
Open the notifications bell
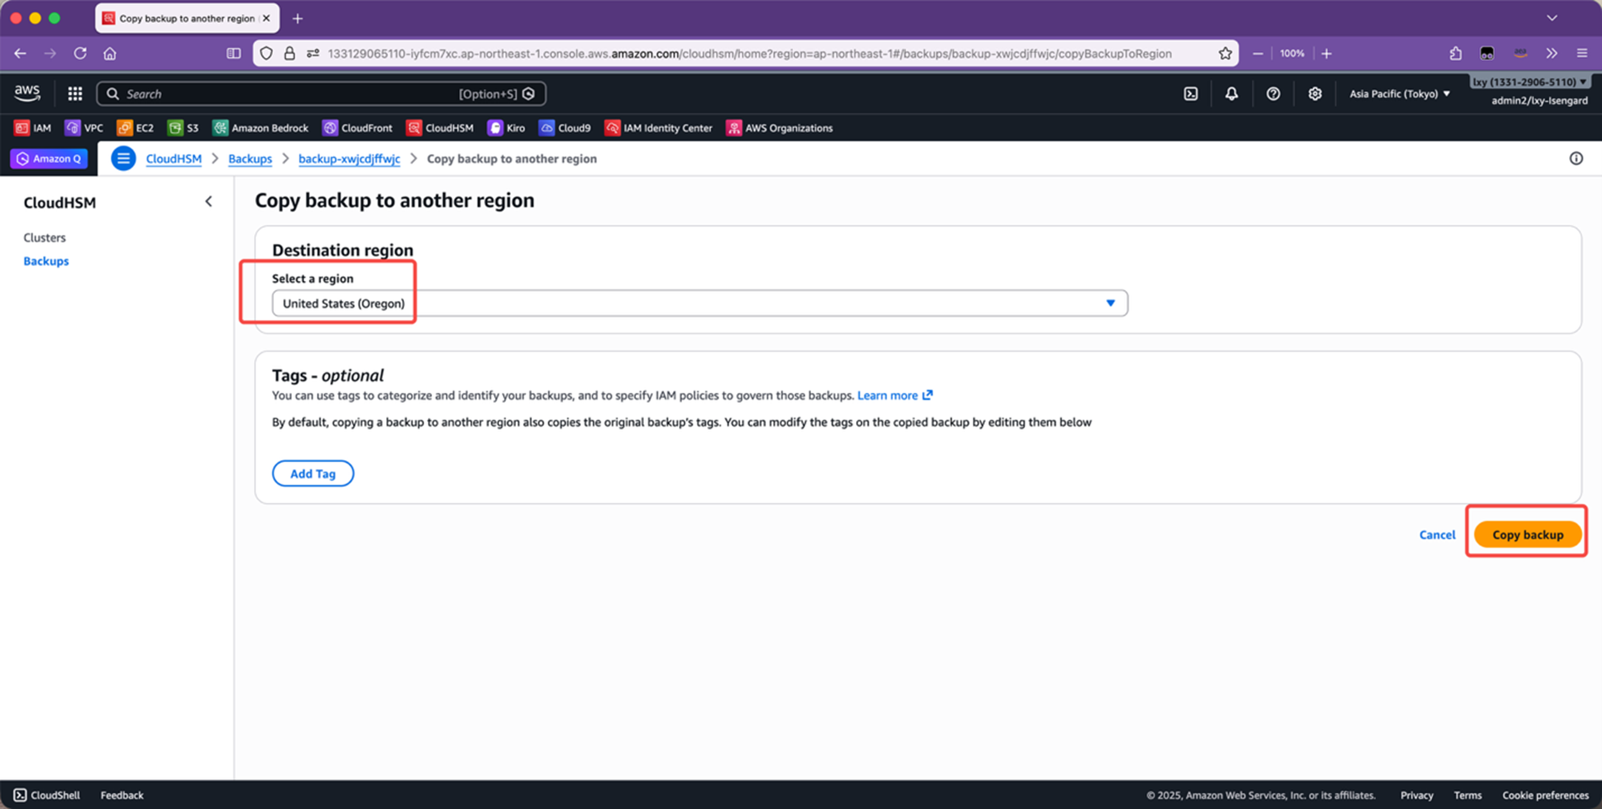click(x=1231, y=94)
